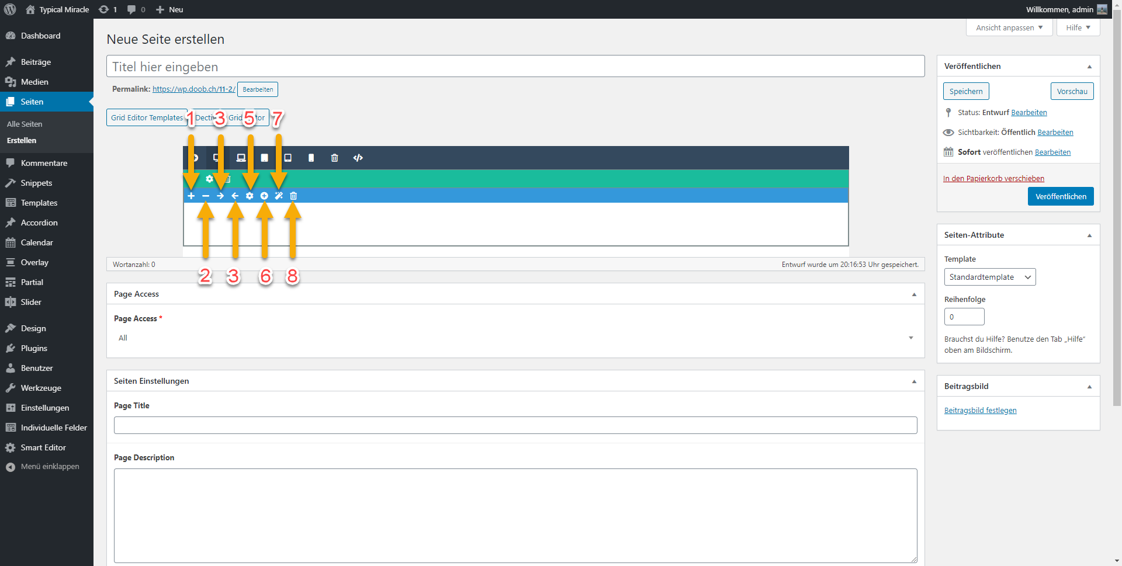This screenshot has height=566, width=1122.
Task: Open the Ansicht anpassen dropdown
Action: 1009,27
